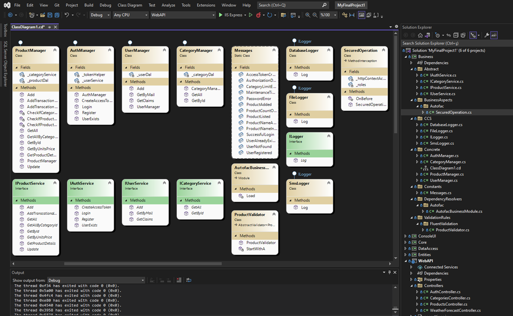The height and width of the screenshot is (316, 513).
Task: Click the Pending Changes Filter clock icon
Action: tap(438, 35)
